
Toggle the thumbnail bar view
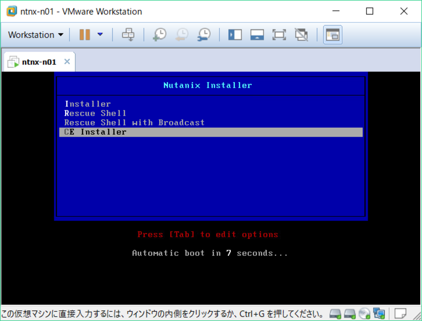[257, 34]
